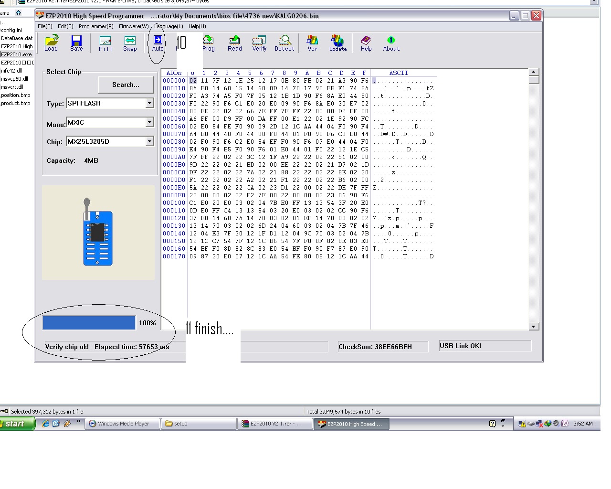This screenshot has height=489, width=611.
Task: Click the Capacity 4MB value
Action: [x=91, y=160]
